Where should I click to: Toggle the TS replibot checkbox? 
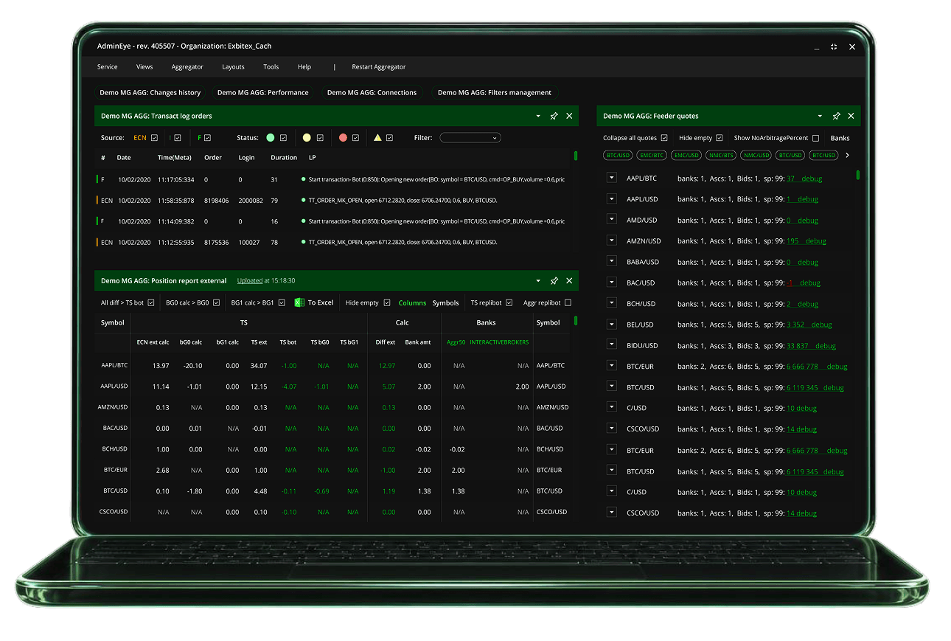tap(509, 302)
